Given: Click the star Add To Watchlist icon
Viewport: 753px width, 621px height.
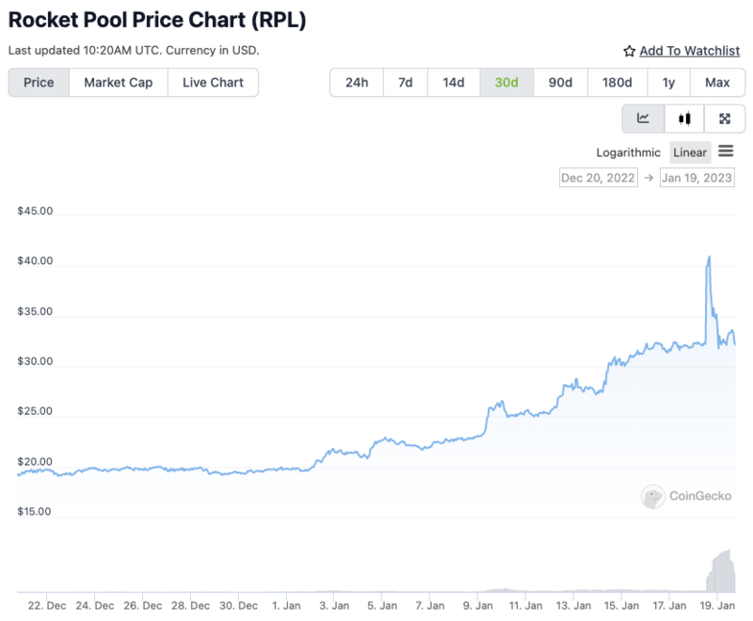Looking at the screenshot, I should point(630,51).
